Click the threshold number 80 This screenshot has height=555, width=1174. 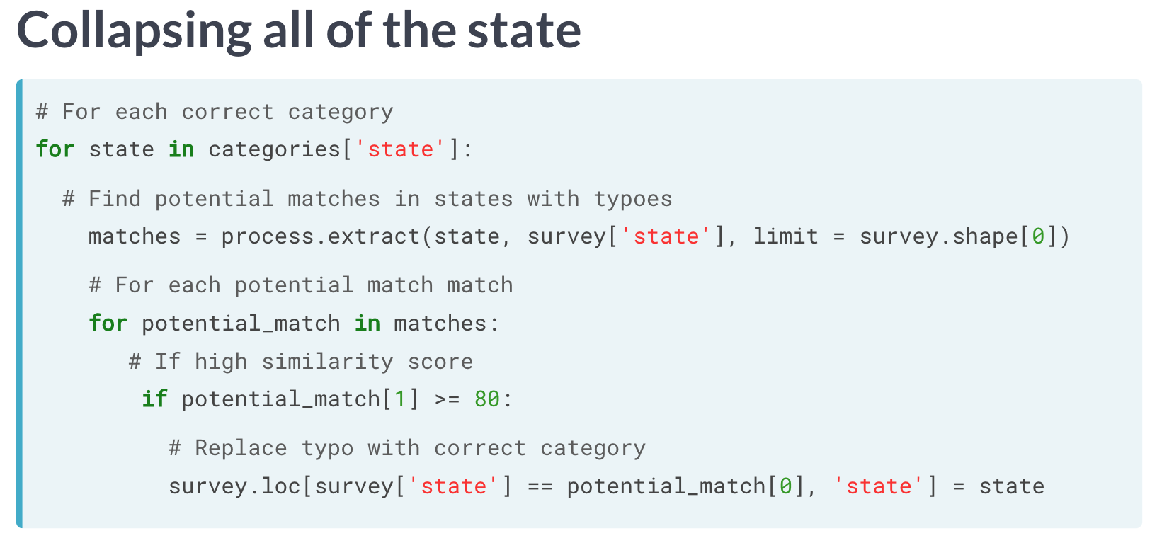pyautogui.click(x=487, y=399)
